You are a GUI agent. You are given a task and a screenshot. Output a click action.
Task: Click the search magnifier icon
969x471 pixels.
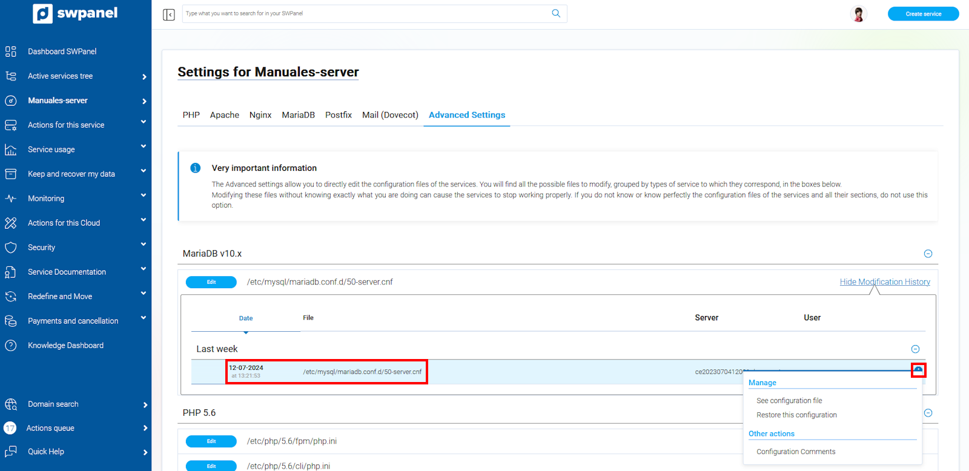[x=556, y=13]
